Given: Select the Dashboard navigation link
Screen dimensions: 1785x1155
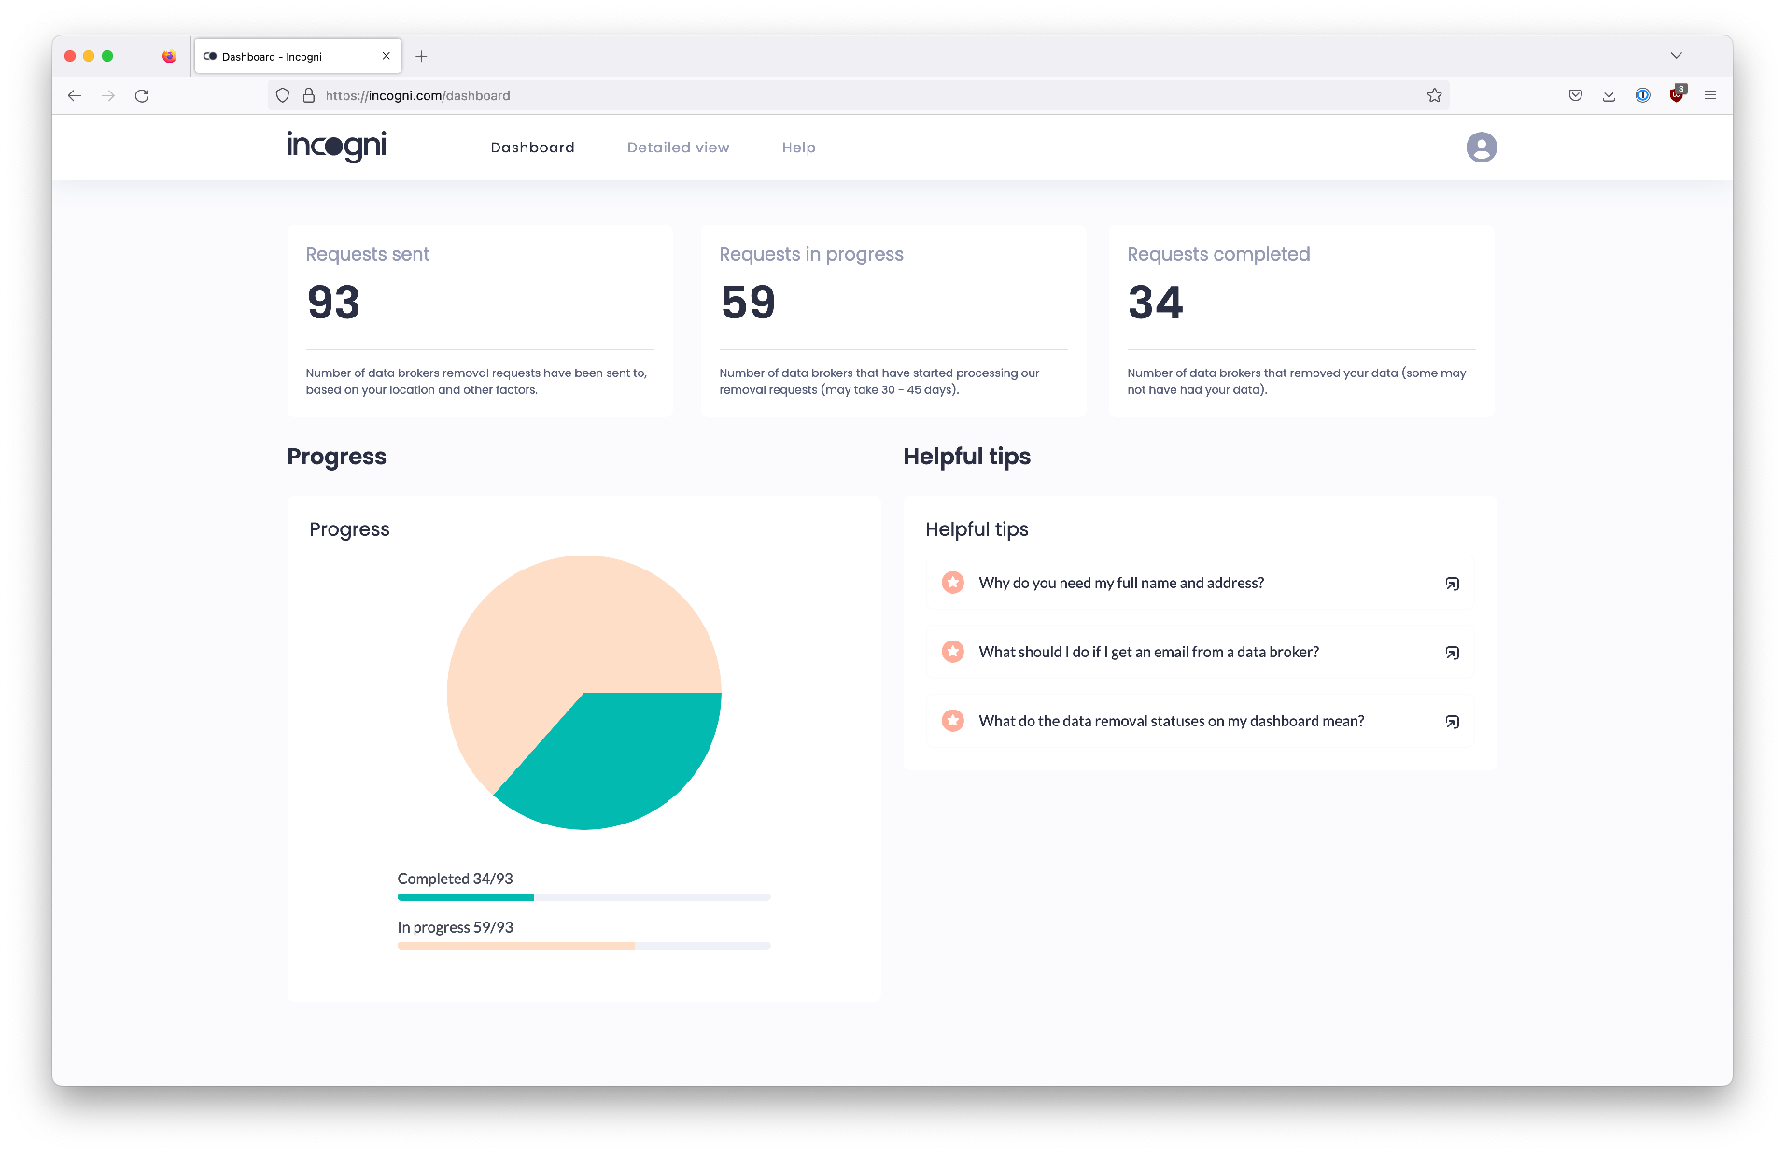Looking at the screenshot, I should [x=532, y=147].
